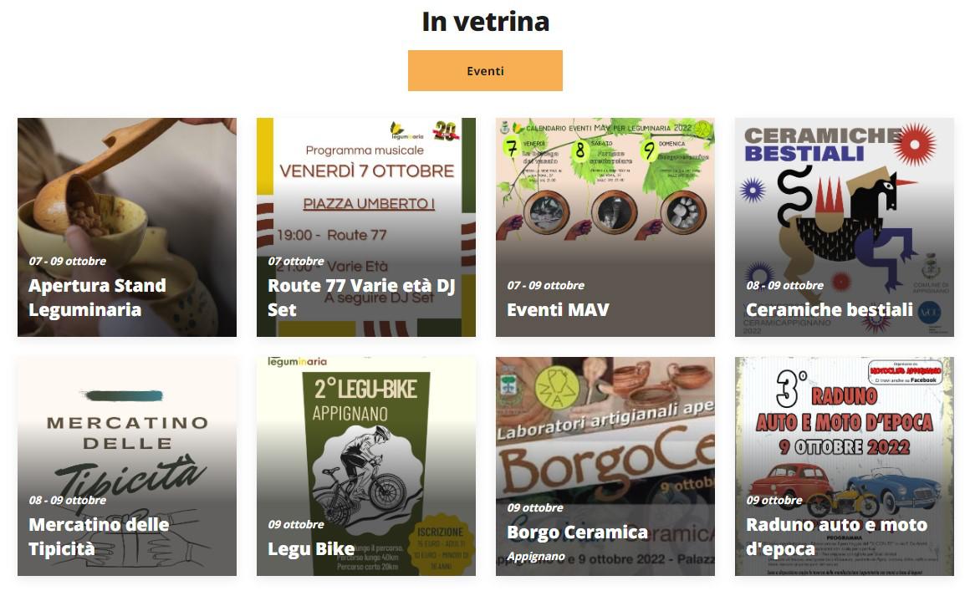Image resolution: width=970 pixels, height=591 pixels.
Task: Click the red sun icon on Ceramiche poster
Action: click(x=915, y=145)
